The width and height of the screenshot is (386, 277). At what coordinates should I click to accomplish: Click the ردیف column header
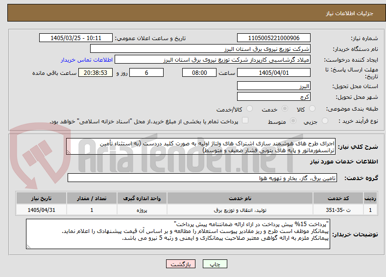point(370,198)
